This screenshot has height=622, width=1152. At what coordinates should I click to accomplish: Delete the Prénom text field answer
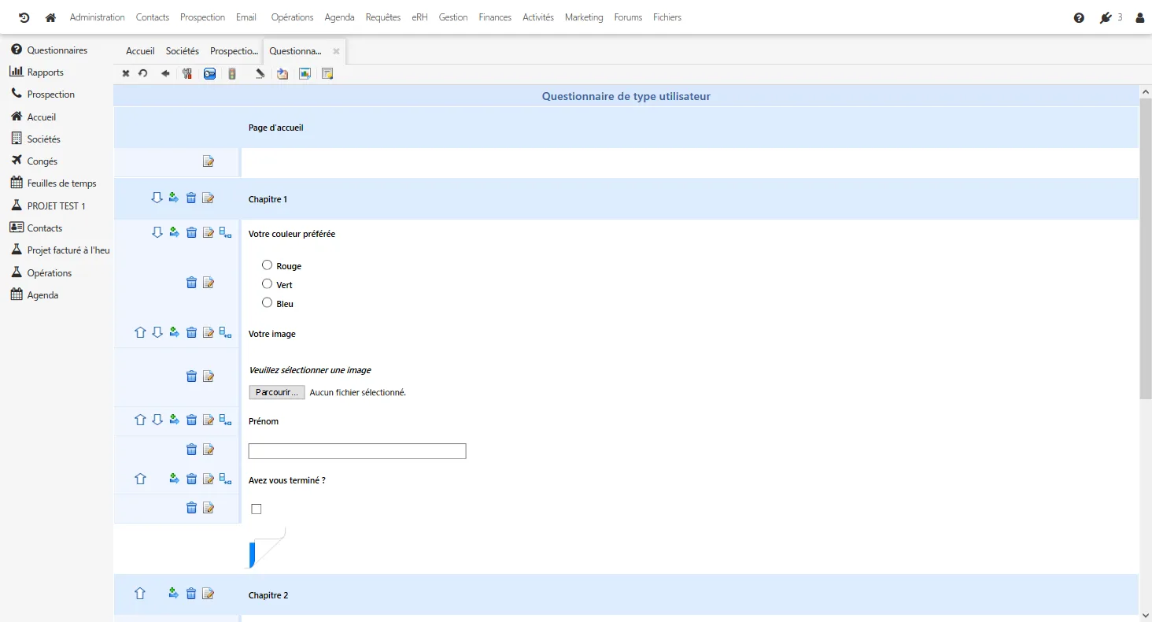click(191, 450)
